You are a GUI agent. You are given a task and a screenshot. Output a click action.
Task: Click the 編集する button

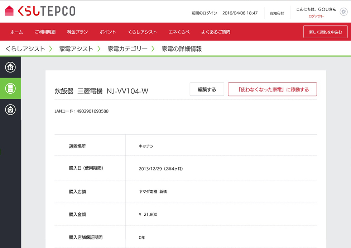207,89
